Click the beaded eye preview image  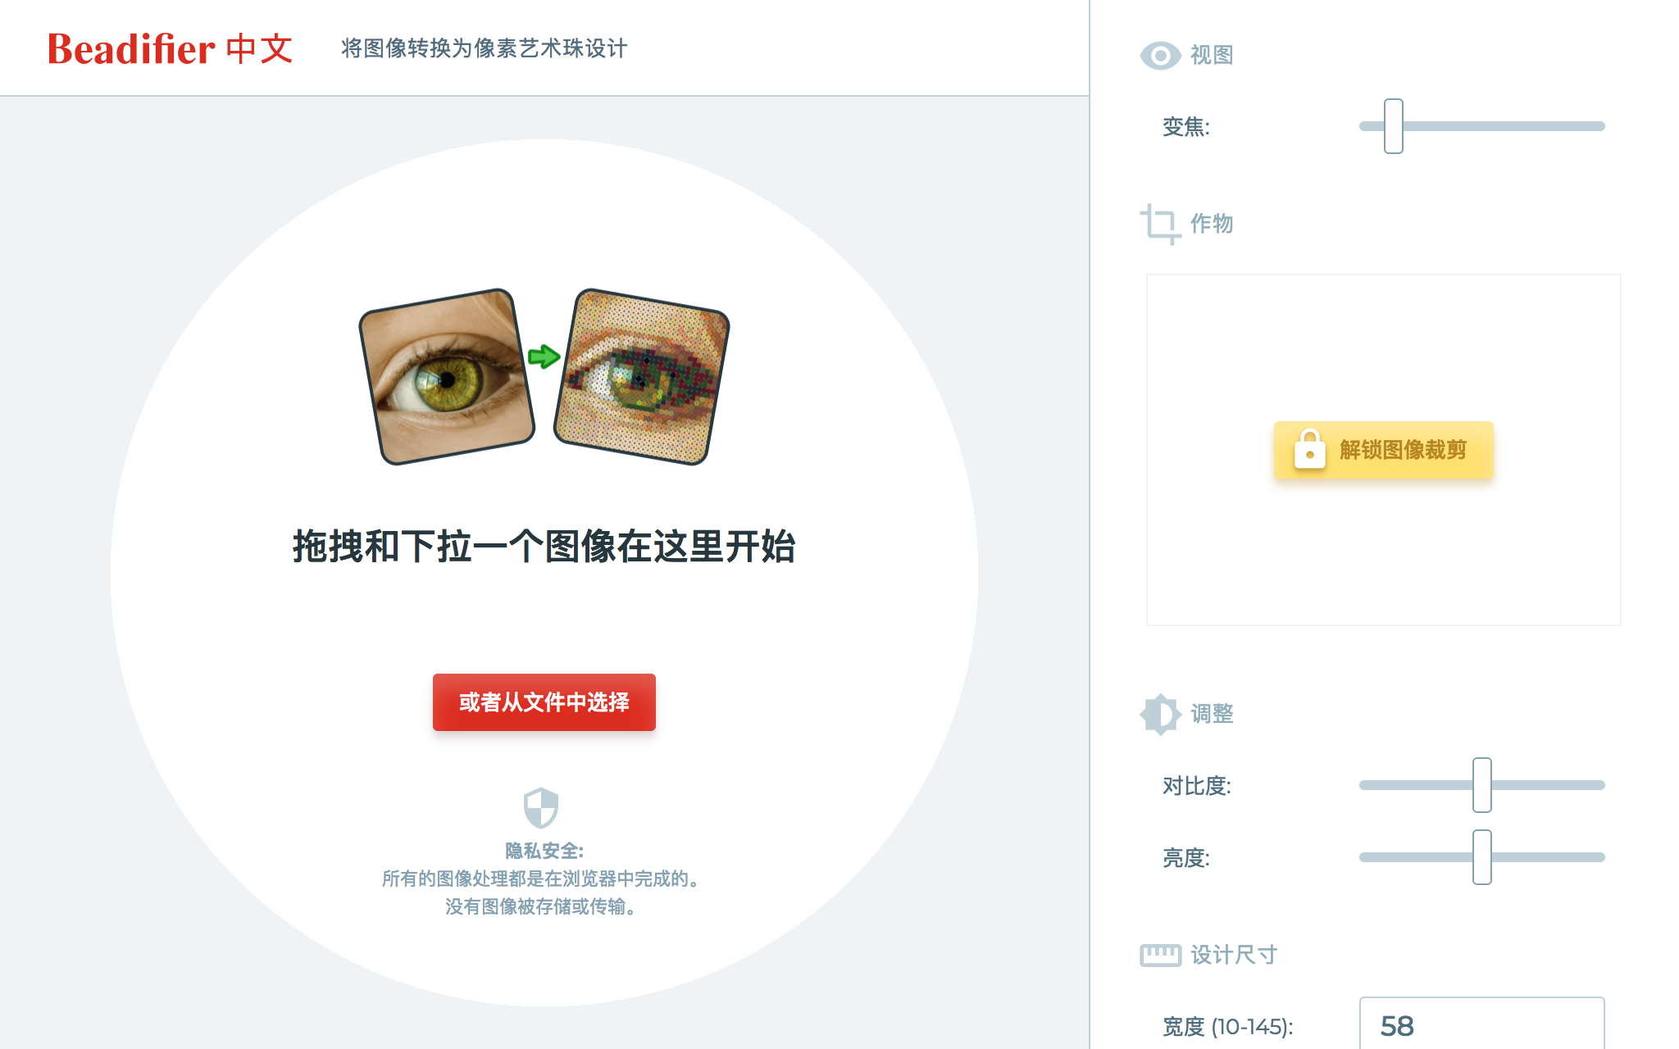642,376
